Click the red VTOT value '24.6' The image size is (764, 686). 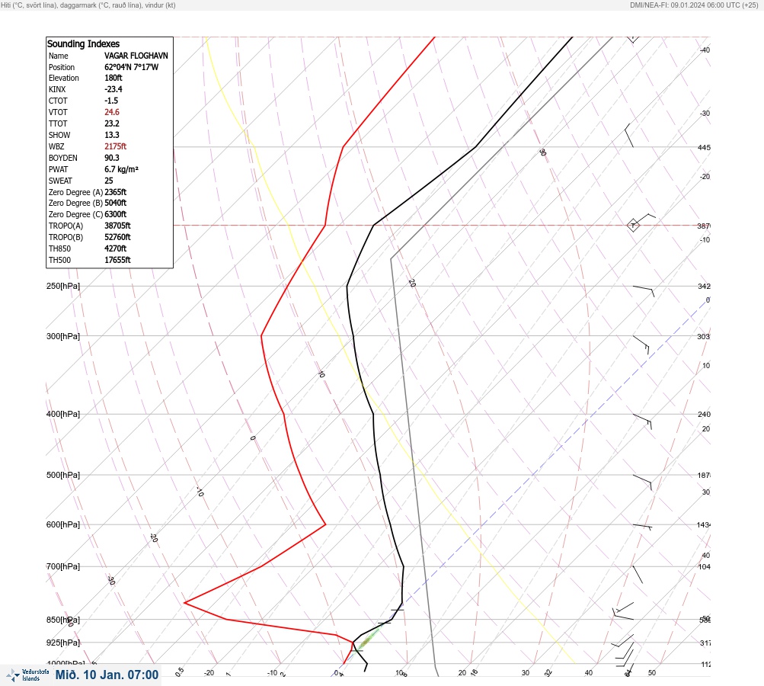(111, 112)
